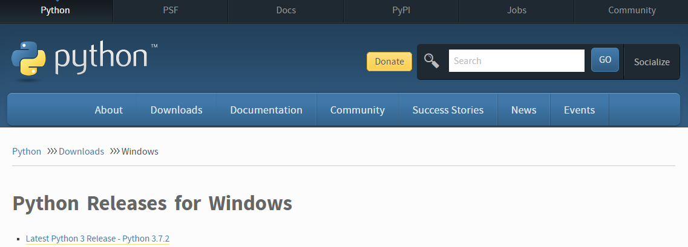Open the About navigation menu
The width and height of the screenshot is (688, 247).
tap(109, 110)
